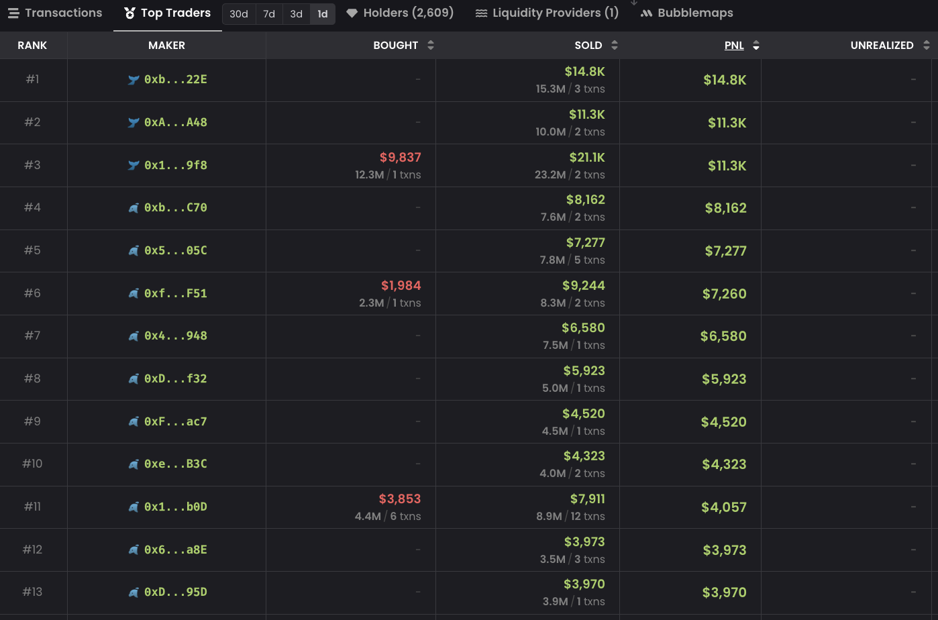Open maker address 0xf...F51

pos(176,293)
